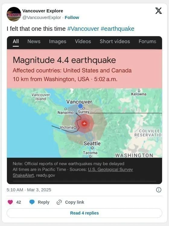This screenshot has width=169, height=226.
Task: Switch to the Short videos tab
Action: pyautogui.click(x=115, y=41)
